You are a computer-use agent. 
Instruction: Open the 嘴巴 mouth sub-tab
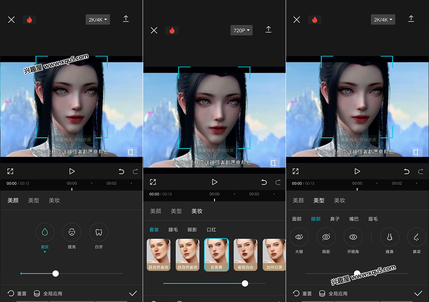(x=354, y=219)
